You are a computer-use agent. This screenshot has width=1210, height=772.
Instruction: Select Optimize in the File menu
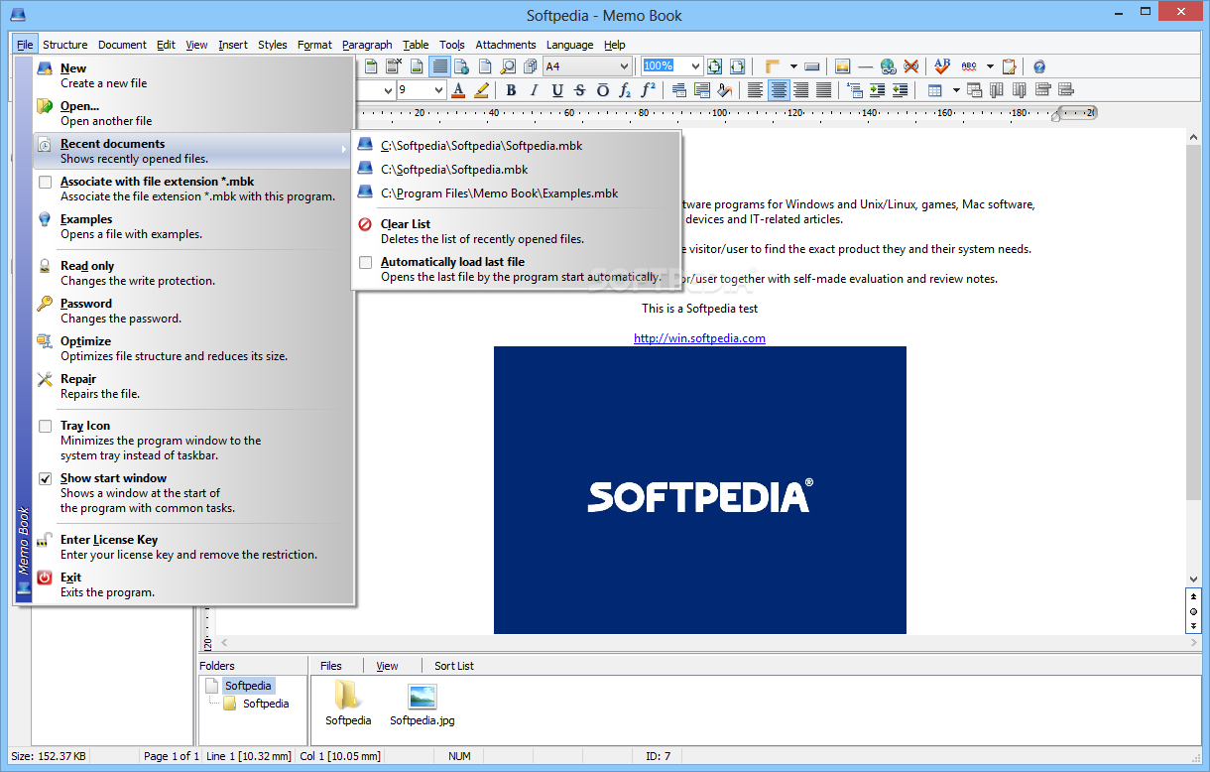(192, 348)
